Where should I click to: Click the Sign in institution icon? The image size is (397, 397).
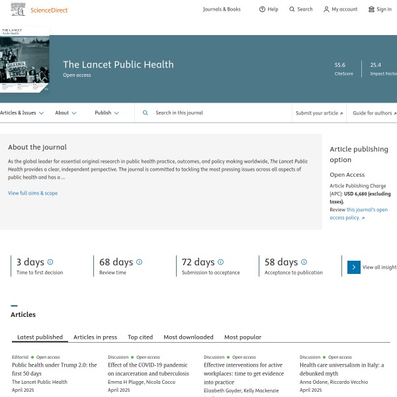pyautogui.click(x=371, y=9)
